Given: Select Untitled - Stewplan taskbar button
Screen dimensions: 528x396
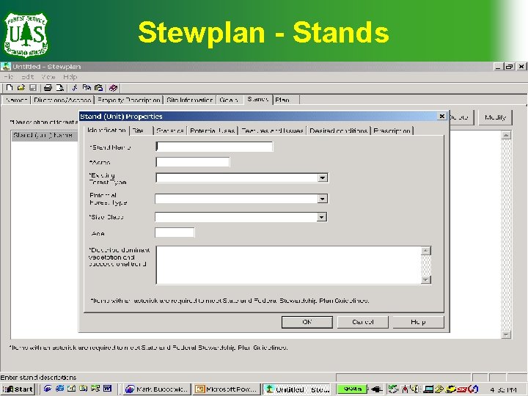Looking at the screenshot, I should (297, 389).
